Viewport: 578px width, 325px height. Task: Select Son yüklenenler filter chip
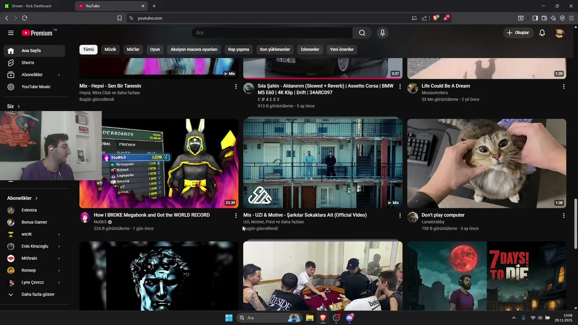pyautogui.click(x=275, y=49)
